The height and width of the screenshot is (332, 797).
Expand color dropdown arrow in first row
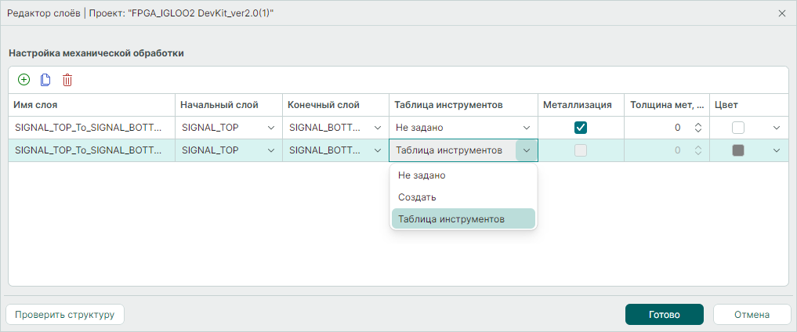(777, 128)
